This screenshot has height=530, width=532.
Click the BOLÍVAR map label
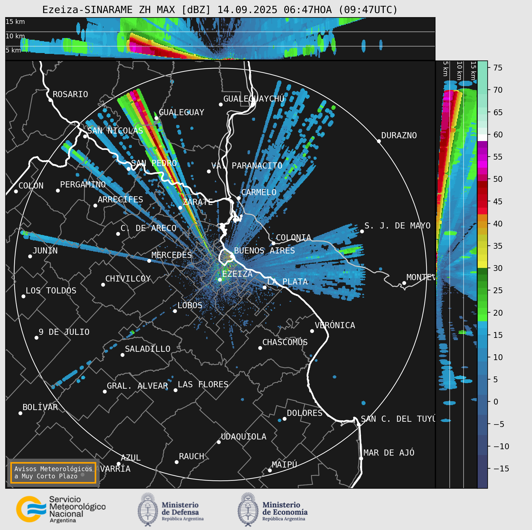(40, 407)
